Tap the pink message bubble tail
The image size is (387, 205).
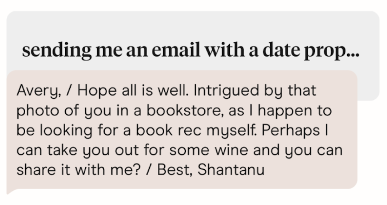pos(10,191)
